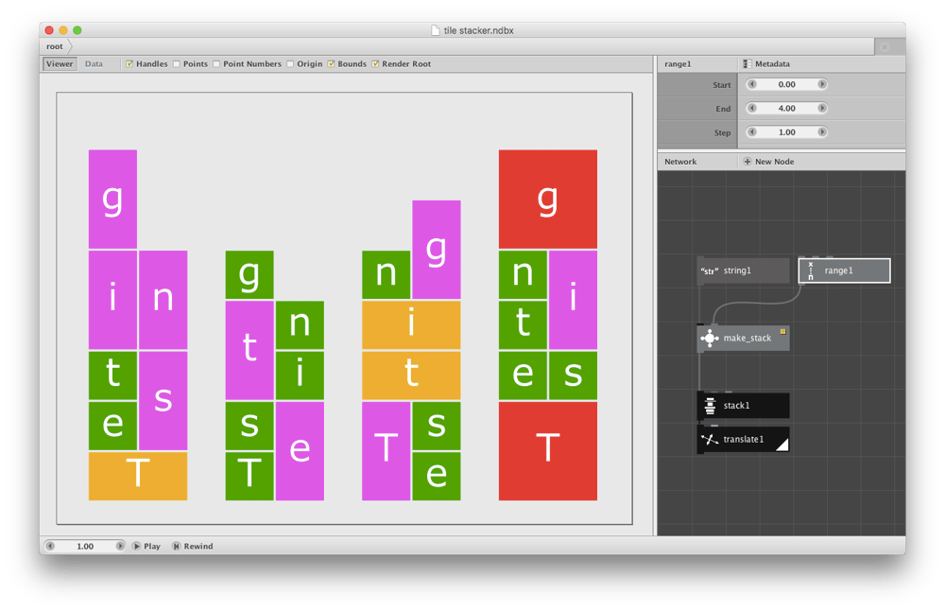
Task: Select the stack1 node label
Action: tap(736, 406)
